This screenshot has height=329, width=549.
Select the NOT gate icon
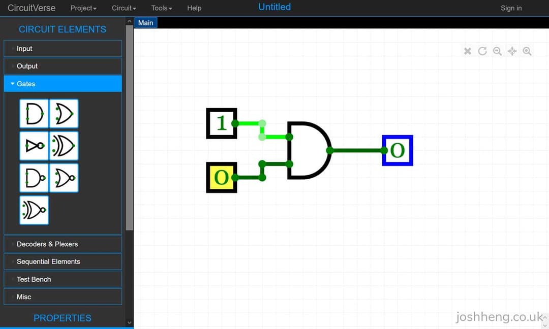point(34,146)
